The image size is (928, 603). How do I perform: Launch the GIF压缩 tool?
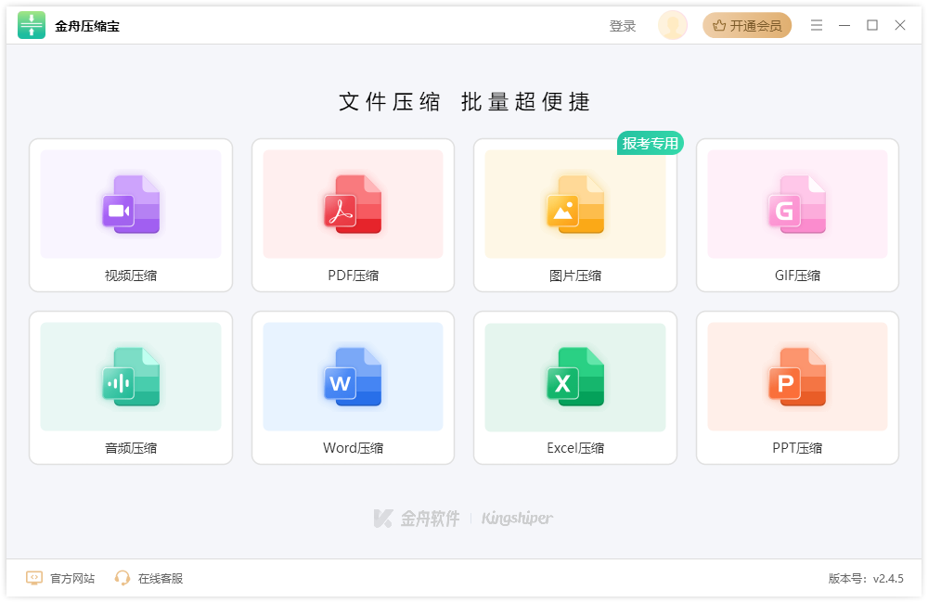point(796,204)
